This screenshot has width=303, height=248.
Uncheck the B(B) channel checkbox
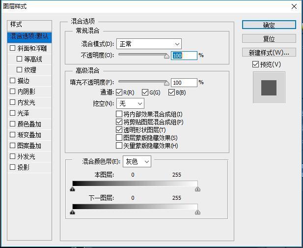click(x=171, y=93)
